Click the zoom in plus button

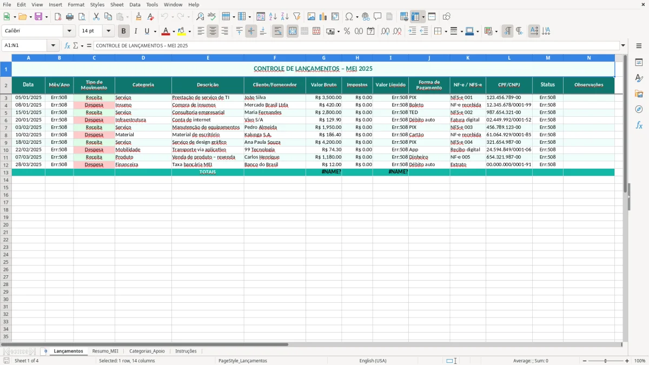coord(627,361)
